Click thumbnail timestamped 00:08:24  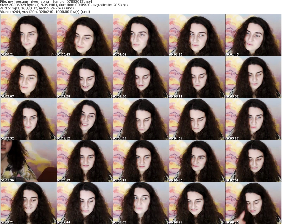197,203
